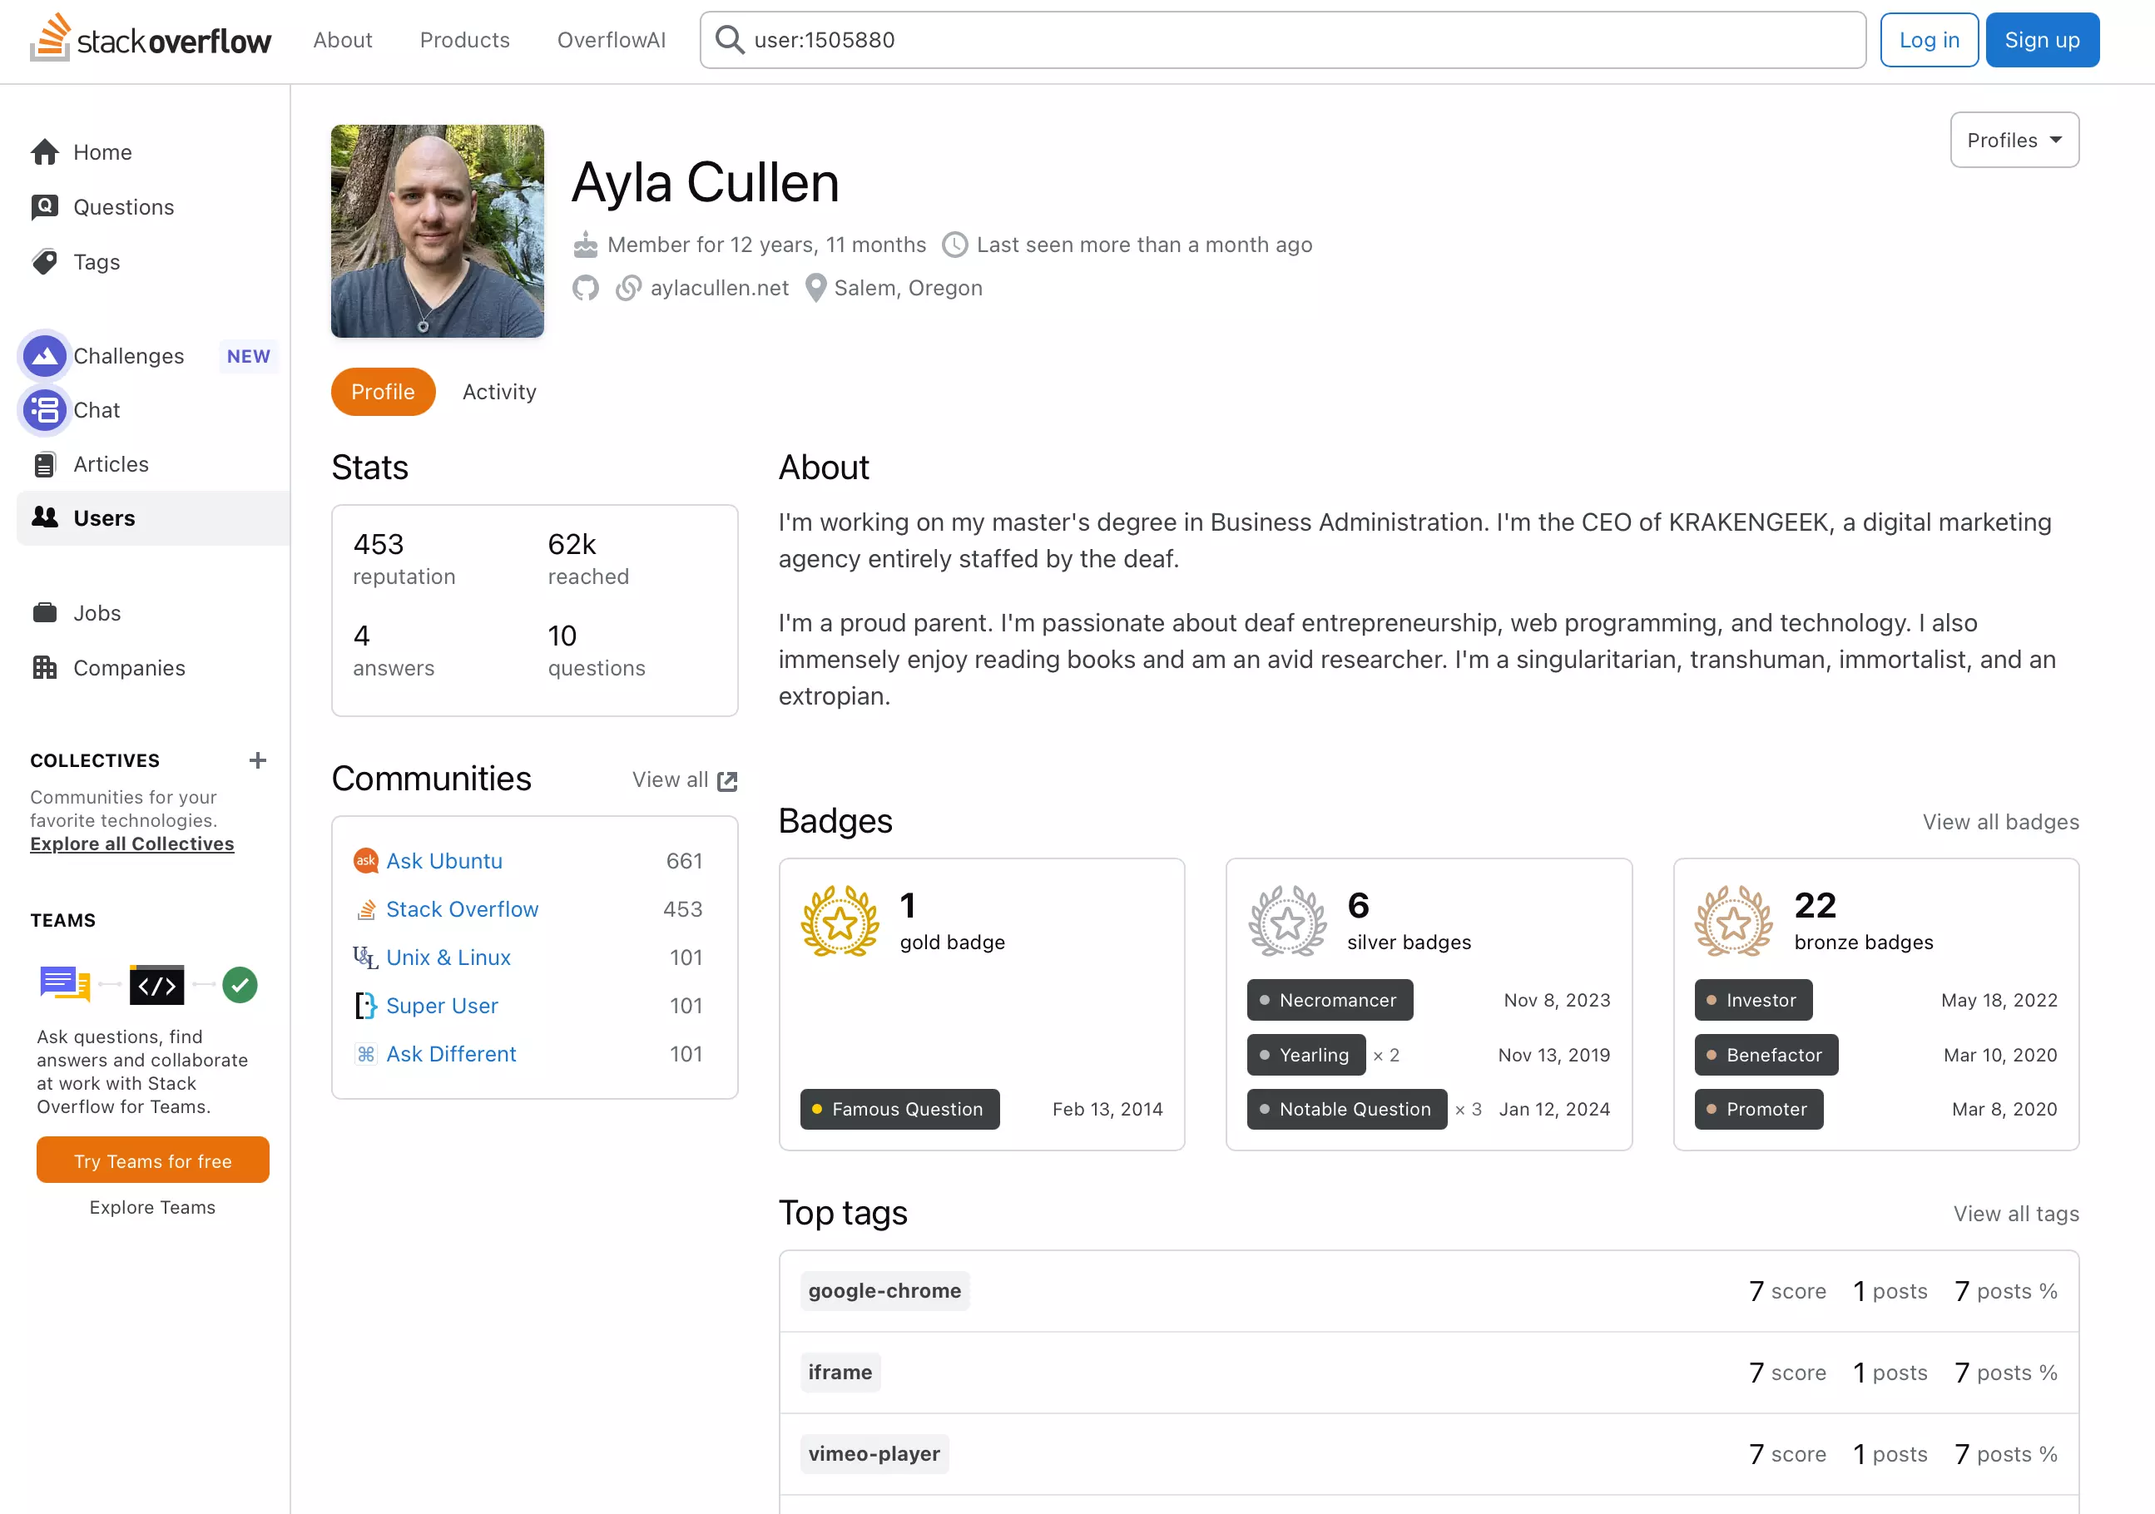Open Home via its house icon
This screenshot has height=1514, width=2155.
click(45, 152)
